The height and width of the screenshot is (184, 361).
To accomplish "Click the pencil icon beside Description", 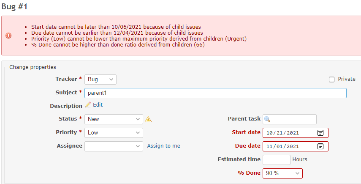I will tap(88, 105).
